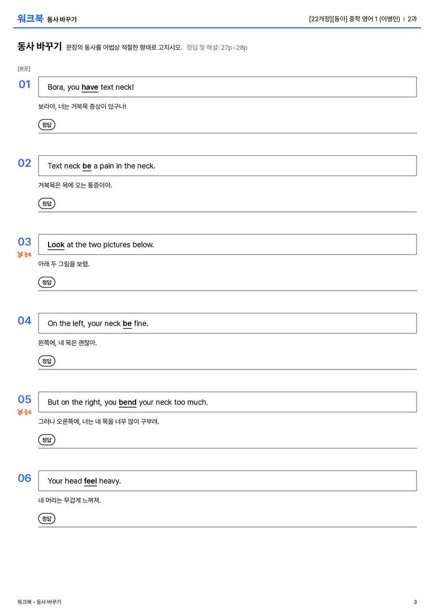434x614 pixels.
Task: Click the underlined 'bend' in sentence 05
Action: point(128,402)
